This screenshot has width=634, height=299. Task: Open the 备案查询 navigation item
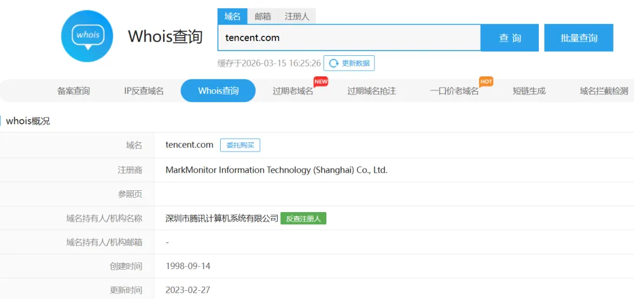pos(73,91)
